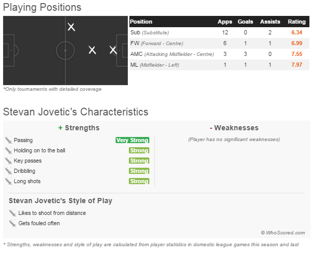Click the WhoScored.com copyright link
This screenshot has width=313, height=257.
point(283,232)
